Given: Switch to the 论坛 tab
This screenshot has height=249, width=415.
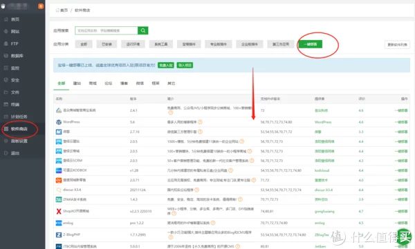Looking at the screenshot, I should [x=109, y=83].
